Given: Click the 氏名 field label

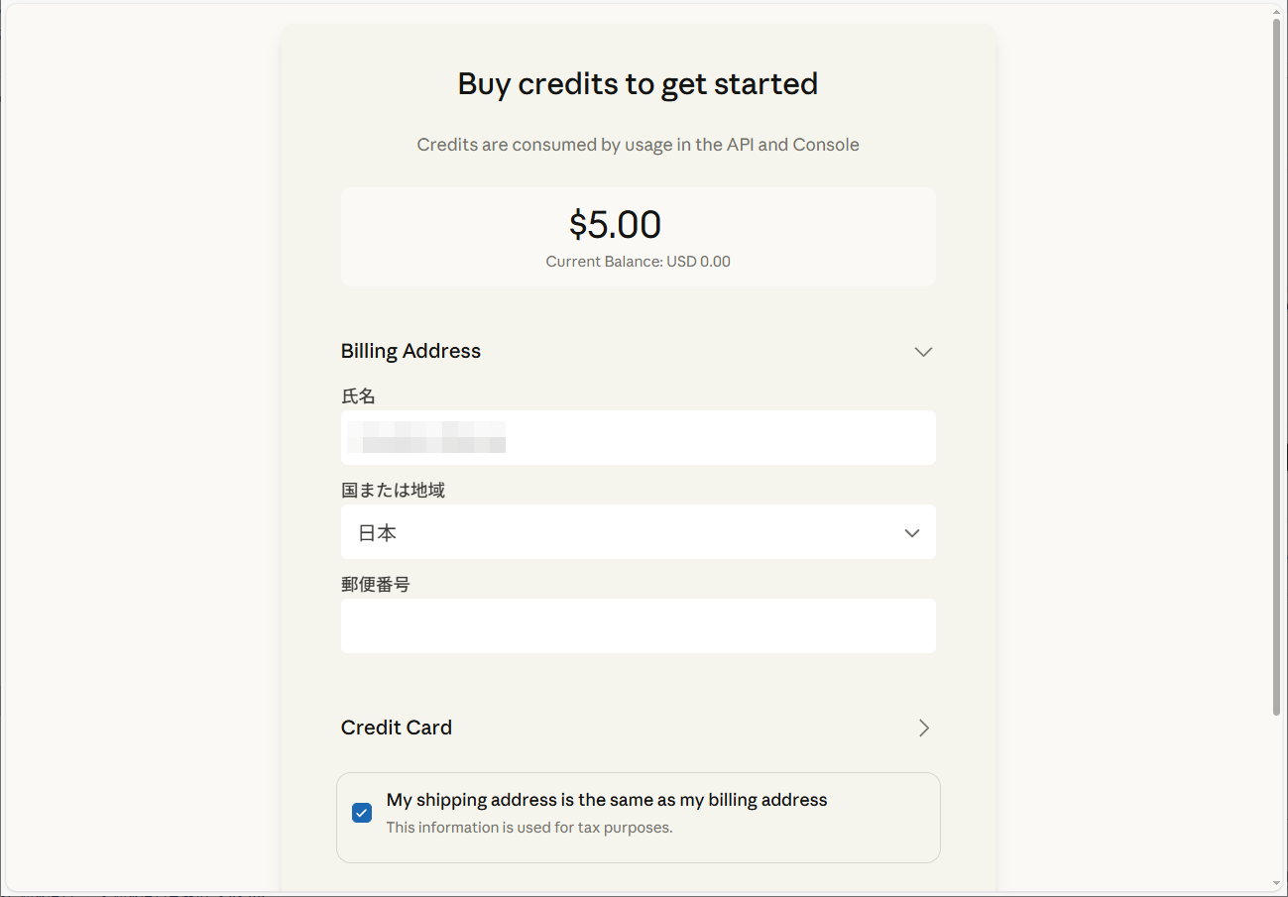Looking at the screenshot, I should pos(358,396).
